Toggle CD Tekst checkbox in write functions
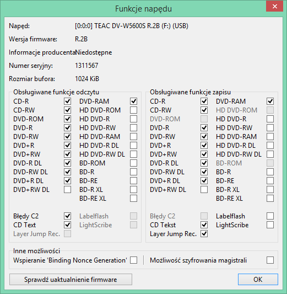The image size is (287, 294). click(204, 225)
